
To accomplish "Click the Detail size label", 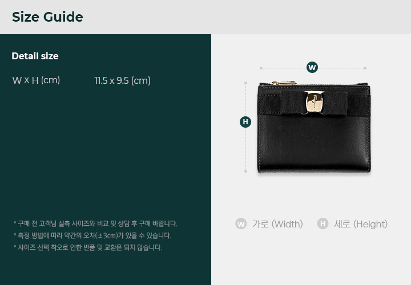I will click(35, 56).
